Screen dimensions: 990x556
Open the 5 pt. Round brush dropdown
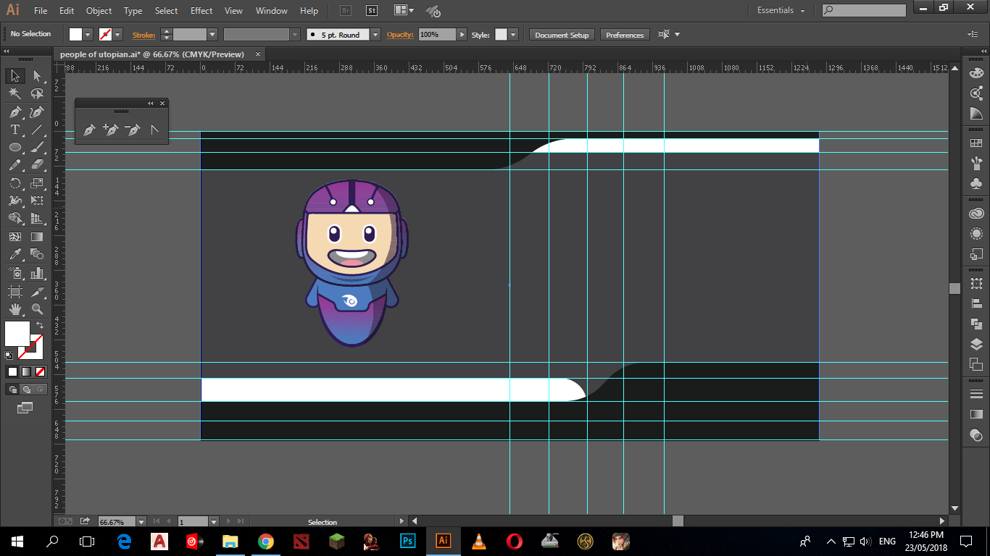(x=375, y=35)
